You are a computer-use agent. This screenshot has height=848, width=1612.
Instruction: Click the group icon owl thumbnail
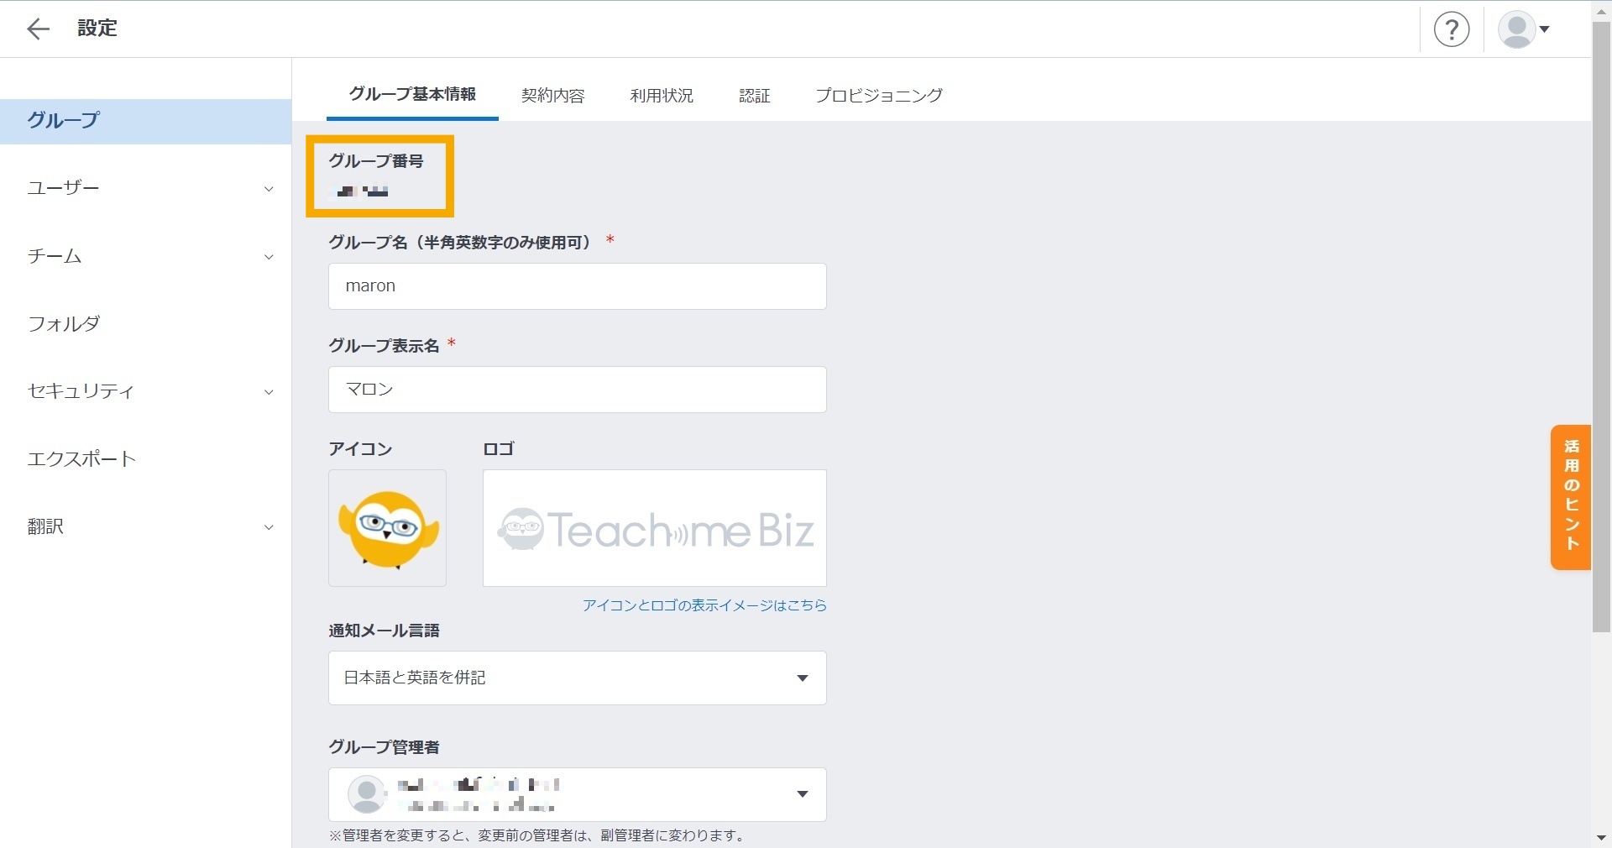387,528
